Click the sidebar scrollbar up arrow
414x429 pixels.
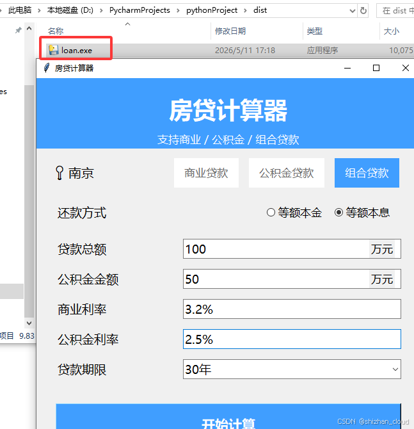pyautogui.click(x=29, y=28)
